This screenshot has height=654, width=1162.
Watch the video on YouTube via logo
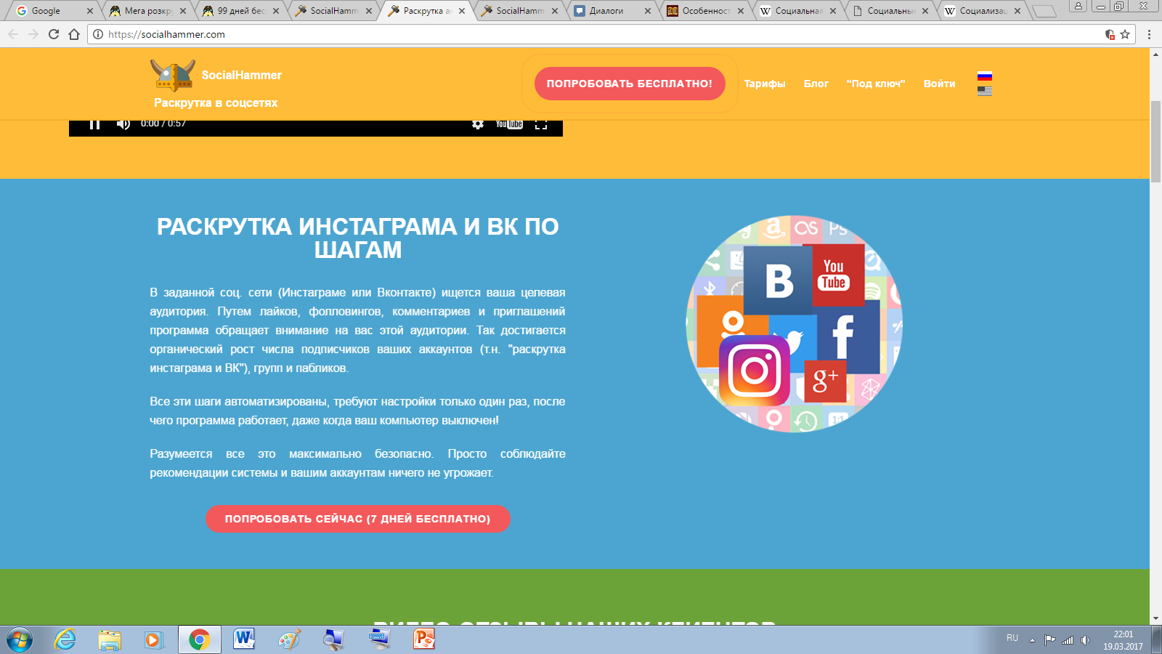509,124
